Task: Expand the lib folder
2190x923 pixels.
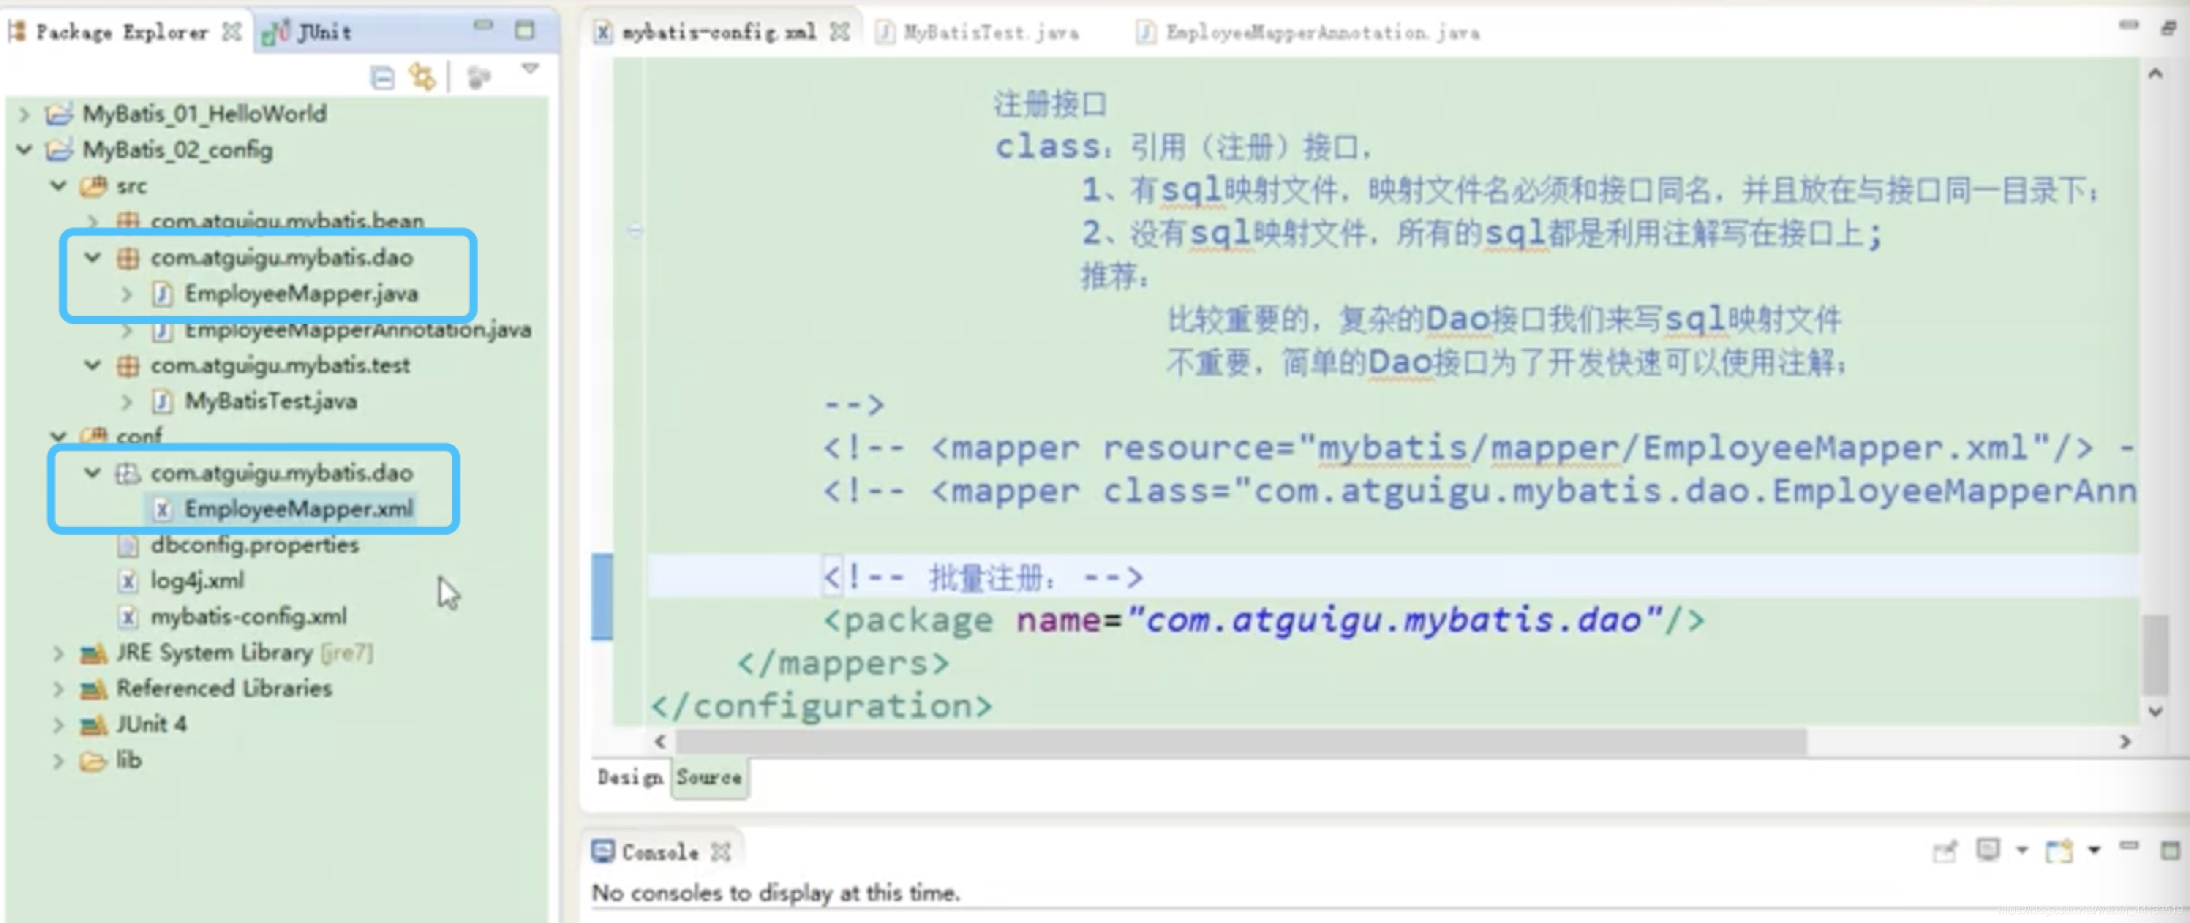Action: coord(59,760)
